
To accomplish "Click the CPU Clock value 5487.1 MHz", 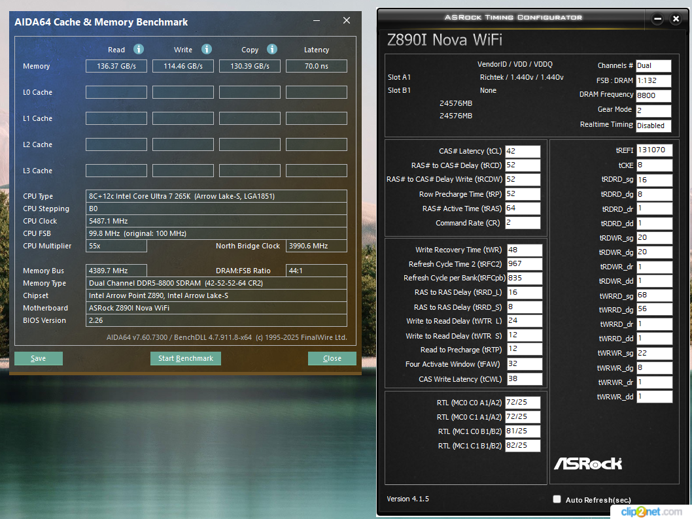I will click(x=216, y=221).
